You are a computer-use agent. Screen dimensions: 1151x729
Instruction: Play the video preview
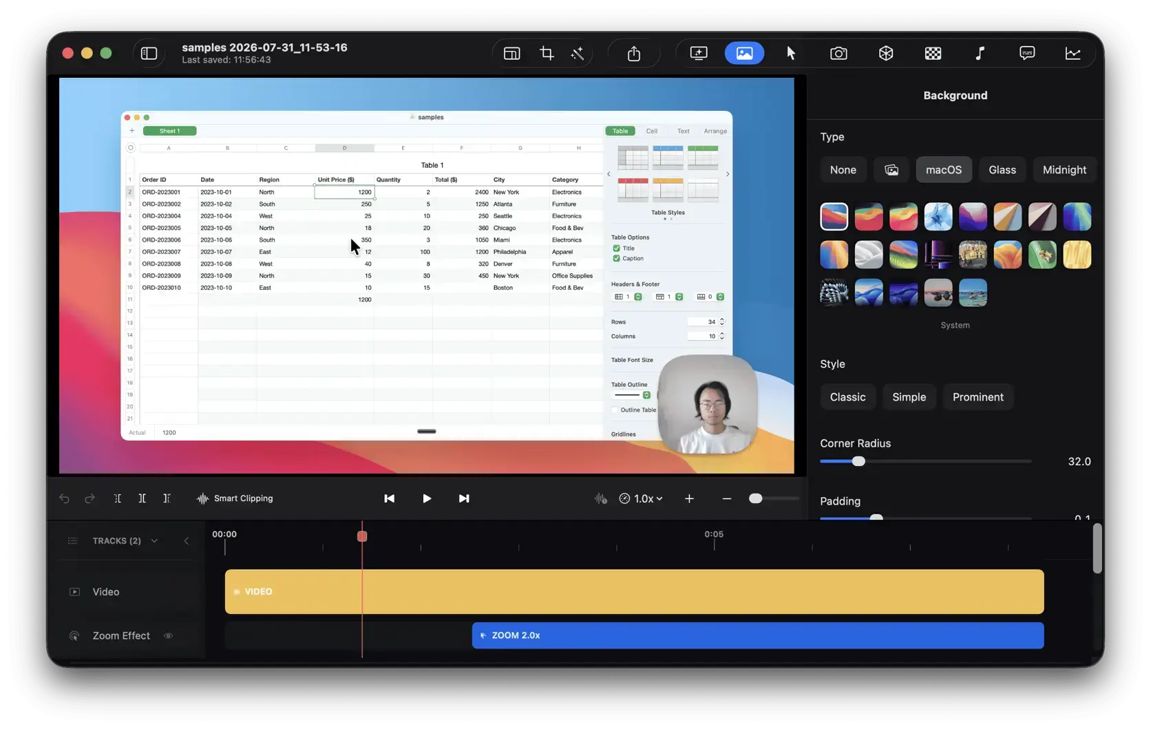coord(427,498)
